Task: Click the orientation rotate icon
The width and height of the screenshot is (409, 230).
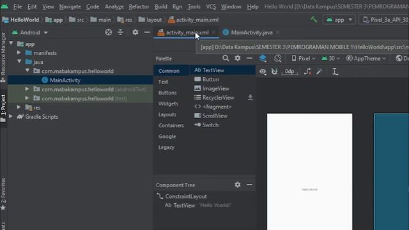Action: tap(277, 58)
